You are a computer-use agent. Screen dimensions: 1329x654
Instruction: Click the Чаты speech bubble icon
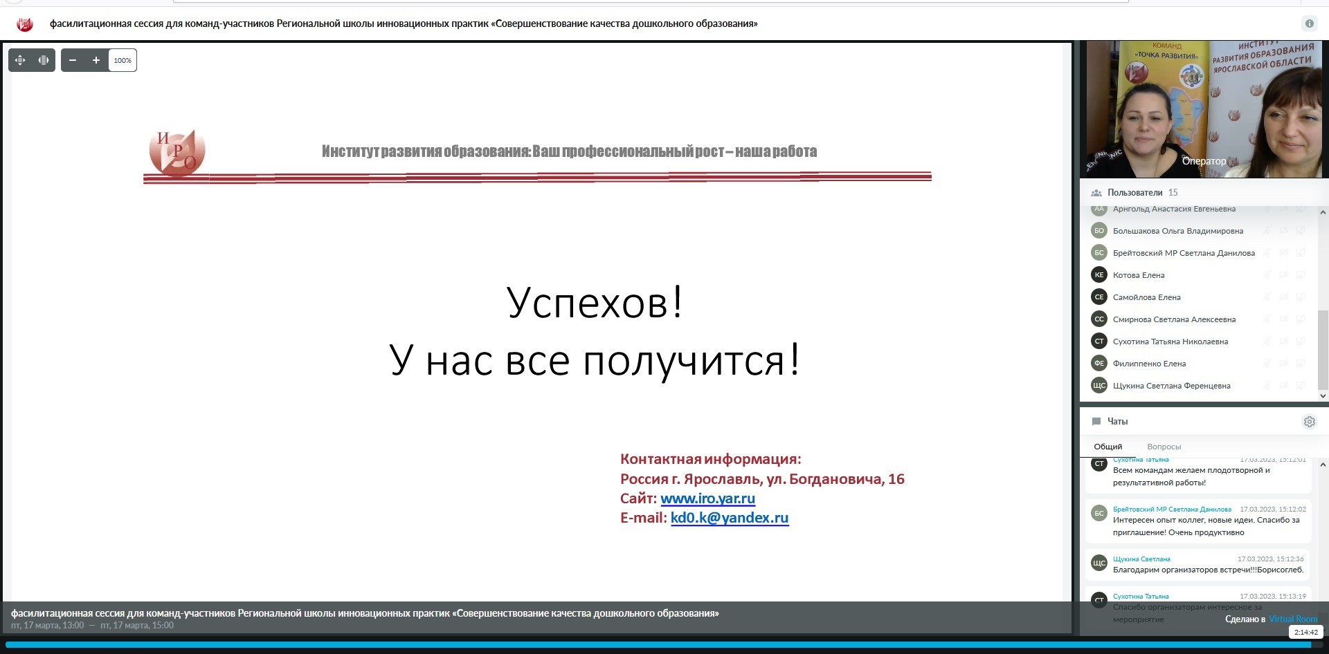tap(1096, 421)
